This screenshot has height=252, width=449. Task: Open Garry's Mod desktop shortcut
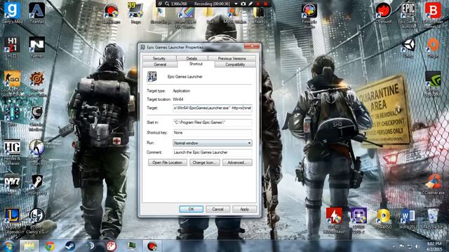point(12,13)
